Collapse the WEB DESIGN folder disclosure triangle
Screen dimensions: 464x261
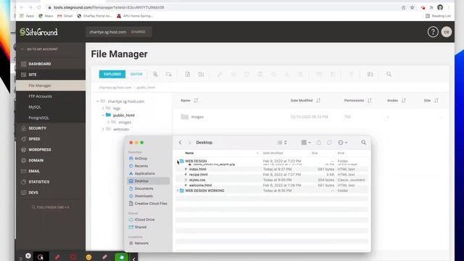[178, 161]
